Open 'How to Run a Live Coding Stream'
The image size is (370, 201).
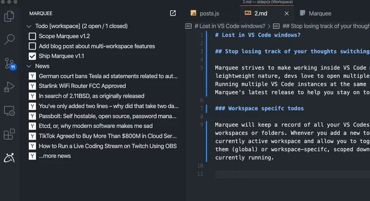click(x=108, y=146)
